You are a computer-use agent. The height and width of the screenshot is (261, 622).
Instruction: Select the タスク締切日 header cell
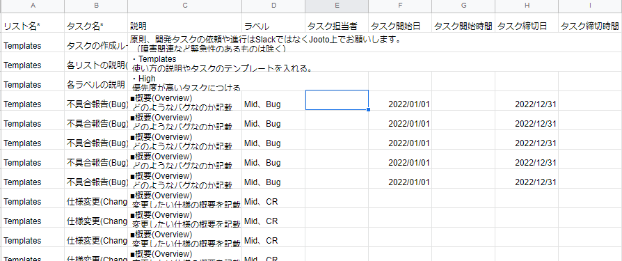tap(527, 22)
